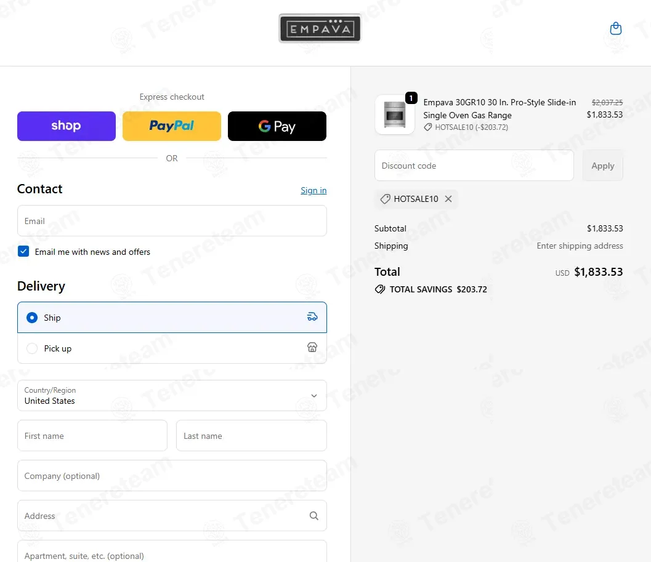
Task: Select the Pick up delivery option
Action: click(x=172, y=348)
